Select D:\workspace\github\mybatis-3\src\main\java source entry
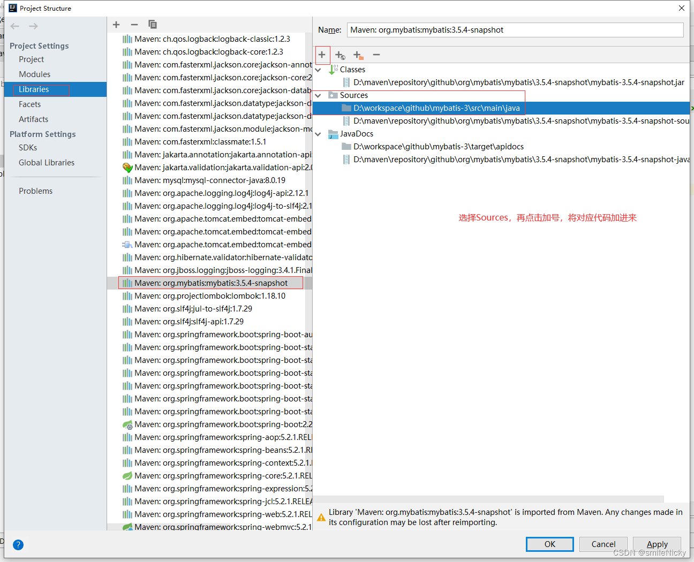 (436, 108)
